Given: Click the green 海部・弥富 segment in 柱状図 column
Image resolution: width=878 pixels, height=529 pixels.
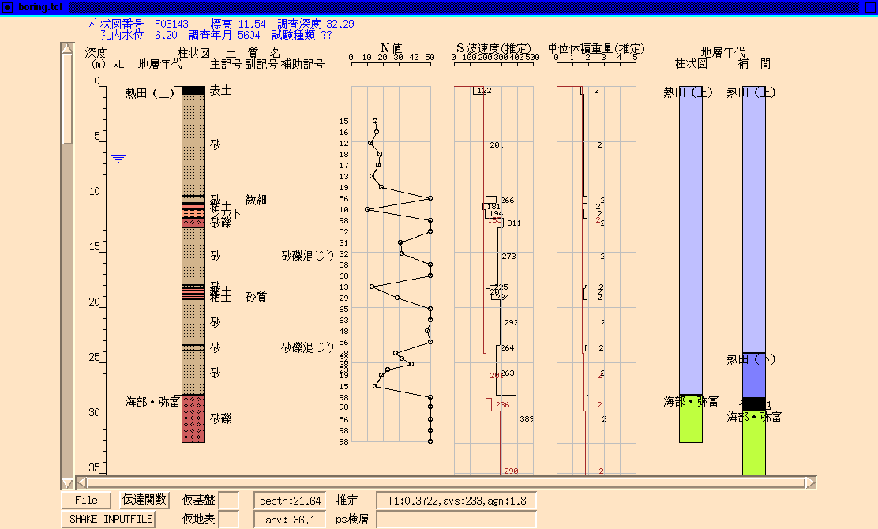Looking at the screenshot, I should click(x=691, y=418).
